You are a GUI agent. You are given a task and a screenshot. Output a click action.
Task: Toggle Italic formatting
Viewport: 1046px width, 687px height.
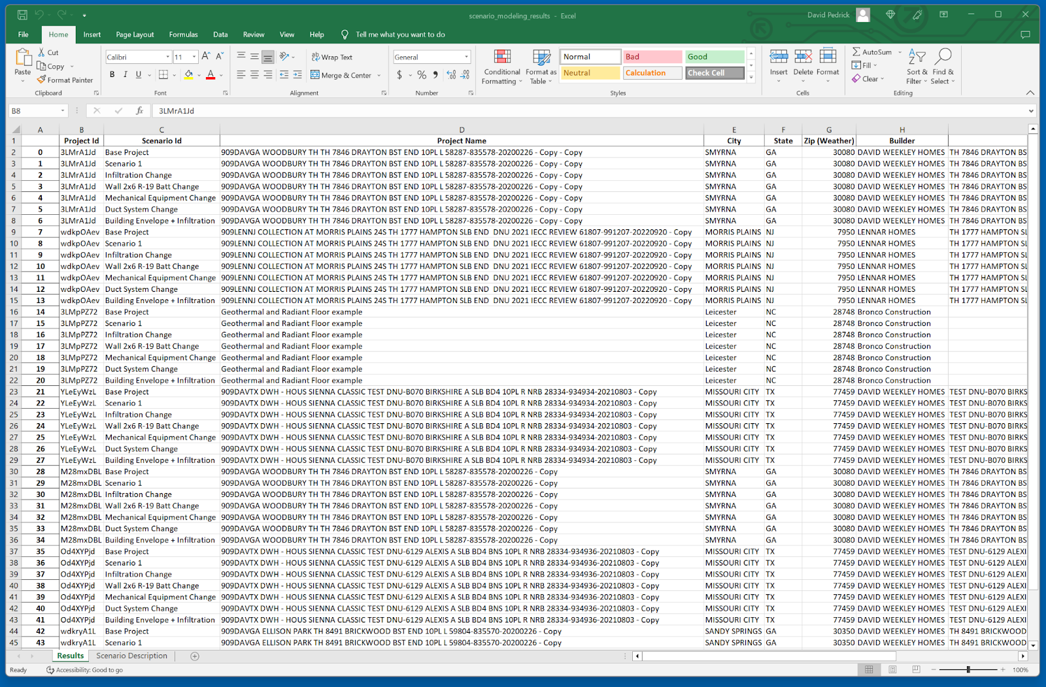pyautogui.click(x=125, y=75)
